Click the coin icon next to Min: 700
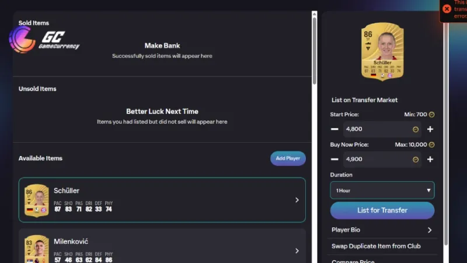The image size is (467, 263). pyautogui.click(x=431, y=115)
